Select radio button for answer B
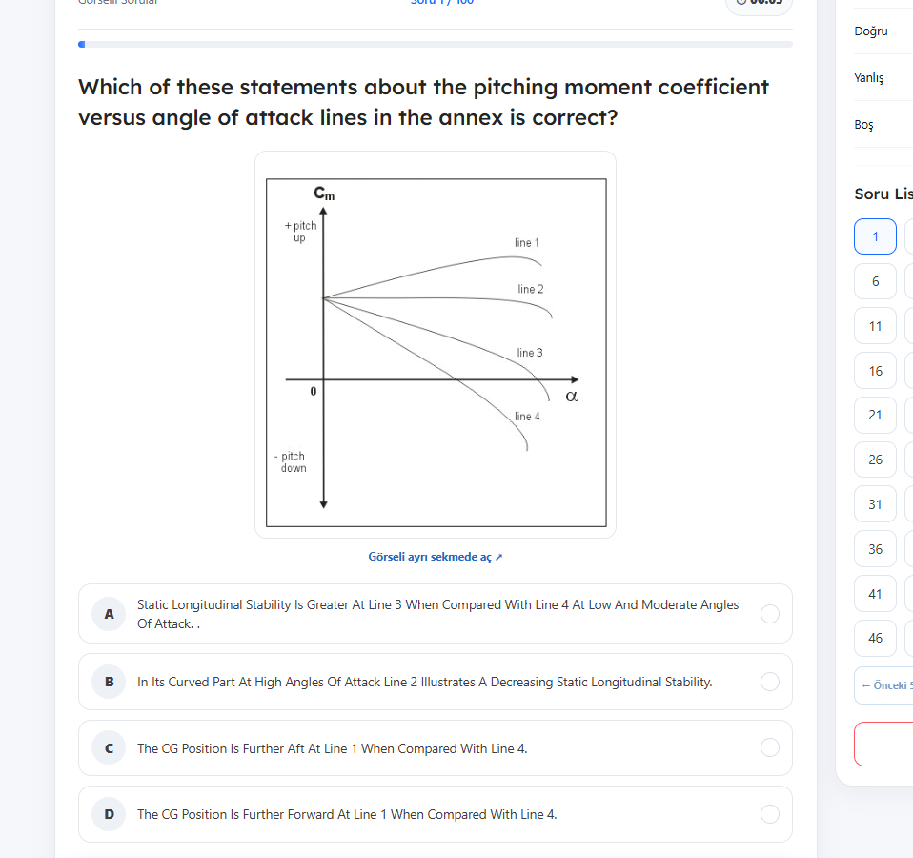Image resolution: width=913 pixels, height=858 pixels. [770, 682]
